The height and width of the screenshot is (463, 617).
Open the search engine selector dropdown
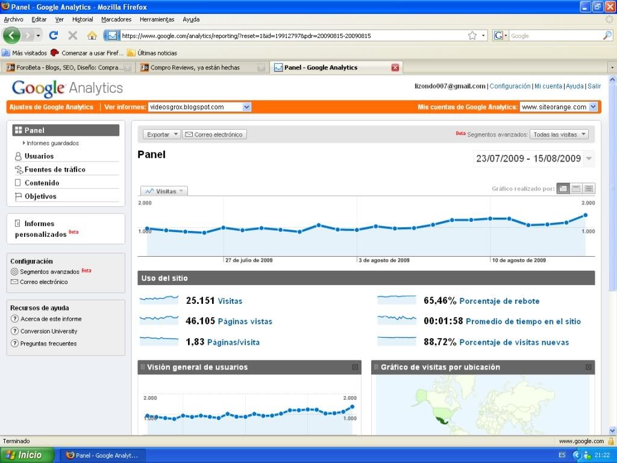pos(501,36)
